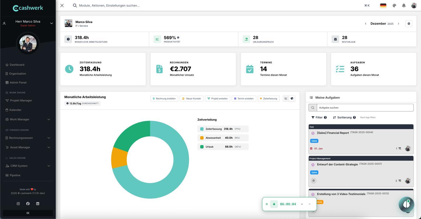Open the color palette theme icon
The width and height of the screenshot is (421, 219).
394,6
